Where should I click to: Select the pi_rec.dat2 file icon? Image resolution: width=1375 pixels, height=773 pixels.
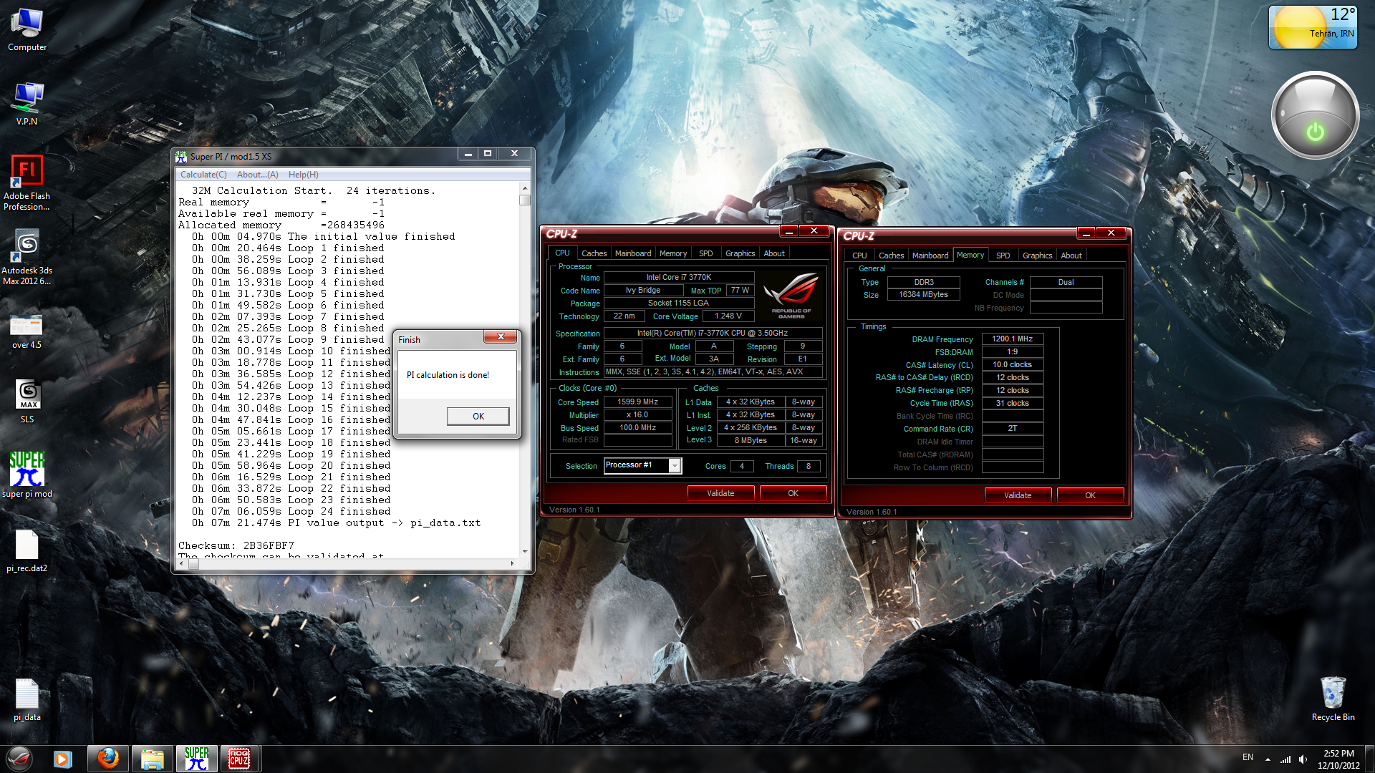coord(27,551)
